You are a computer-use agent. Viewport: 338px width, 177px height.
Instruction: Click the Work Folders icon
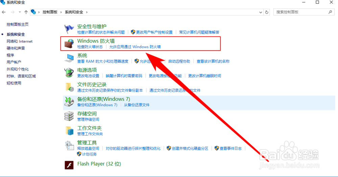69,131
